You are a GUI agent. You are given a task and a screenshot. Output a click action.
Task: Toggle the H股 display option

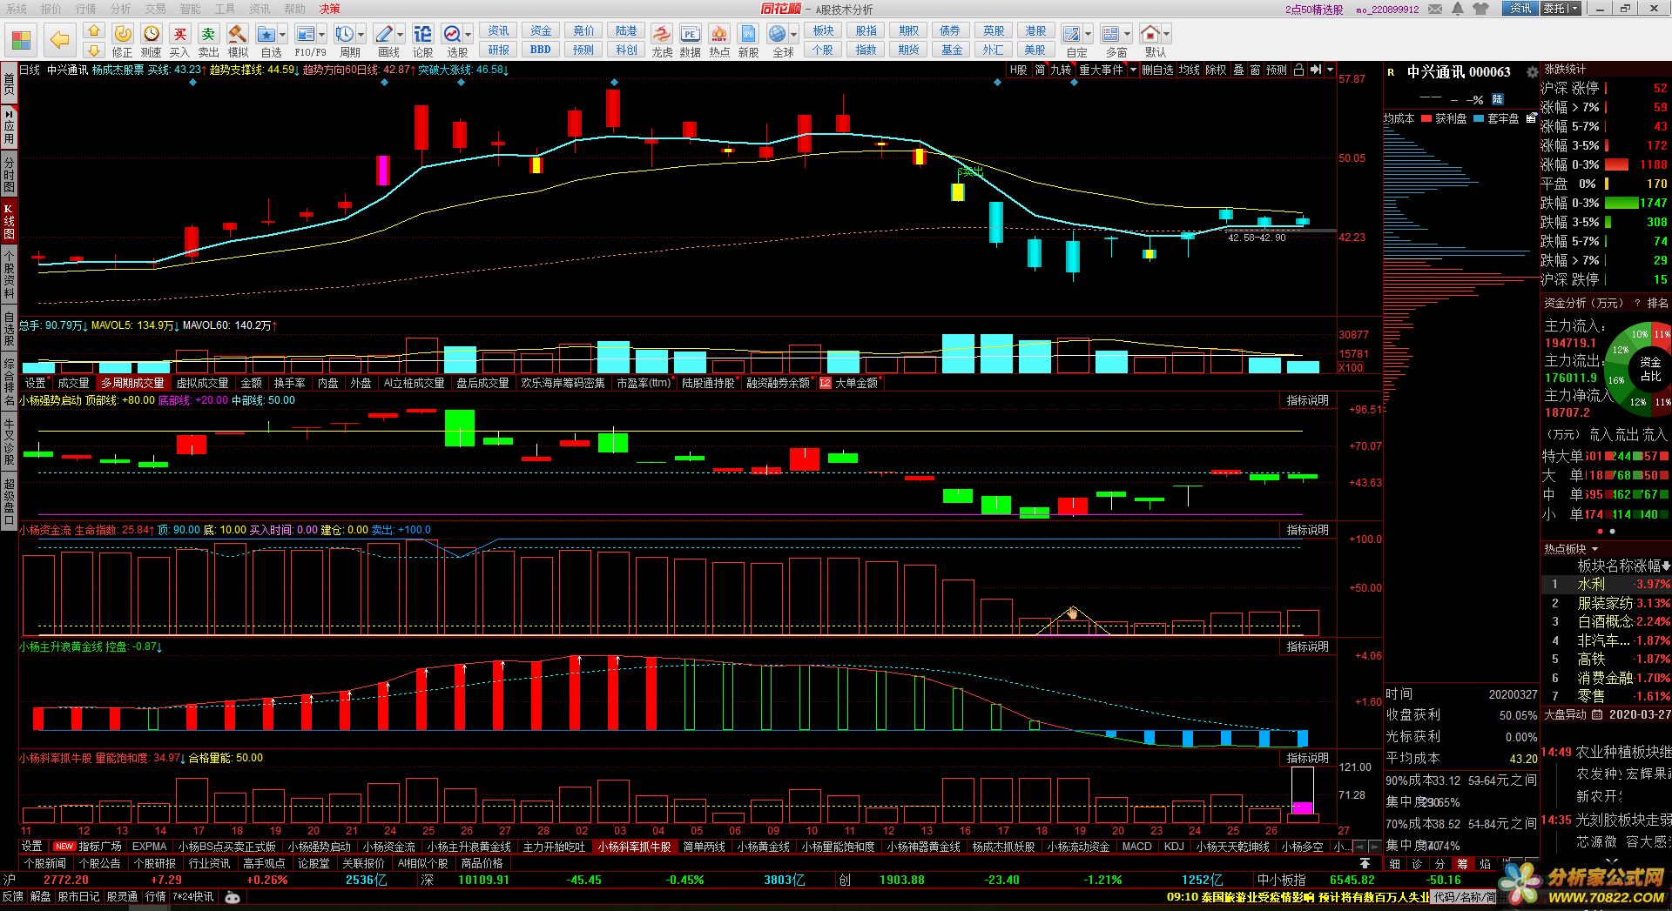coord(1018,70)
